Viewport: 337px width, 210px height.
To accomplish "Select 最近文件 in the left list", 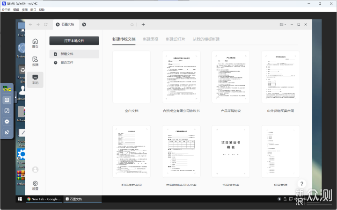I will point(66,62).
